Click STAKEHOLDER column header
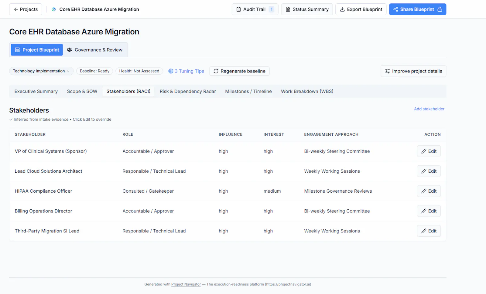The width and height of the screenshot is (486, 294). pos(30,134)
